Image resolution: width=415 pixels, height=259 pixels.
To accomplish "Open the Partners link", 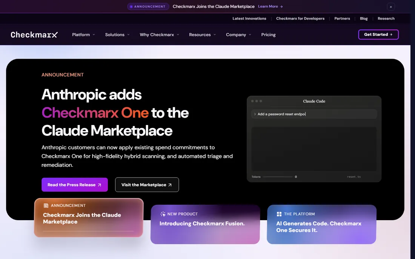I will click(x=342, y=18).
